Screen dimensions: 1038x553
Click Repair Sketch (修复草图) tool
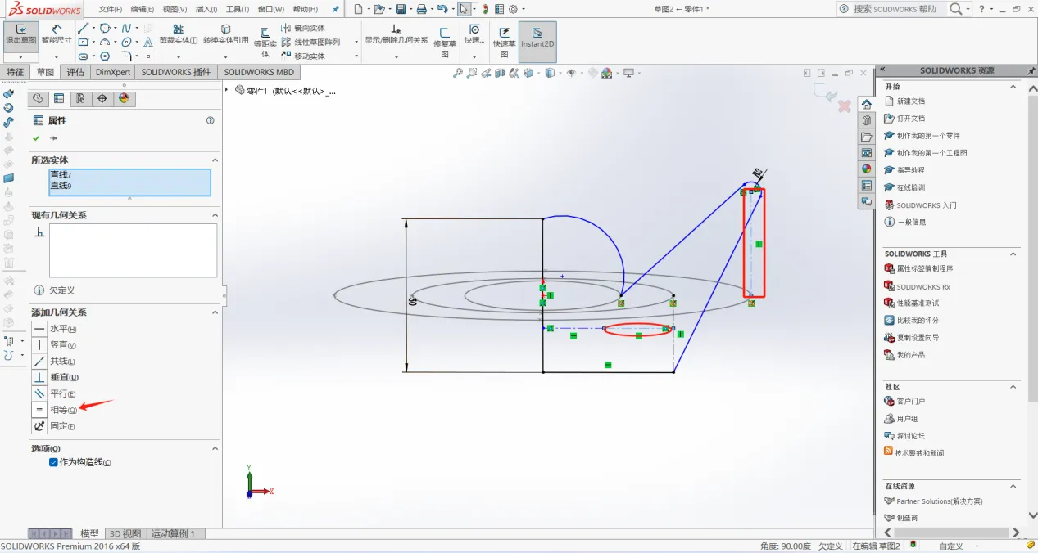[x=445, y=43]
